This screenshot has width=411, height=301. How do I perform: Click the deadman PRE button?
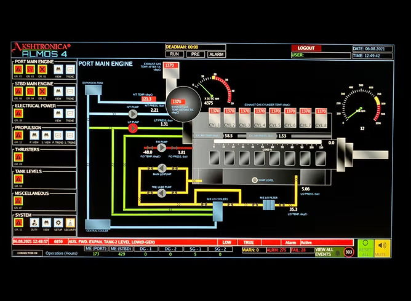click(x=195, y=54)
